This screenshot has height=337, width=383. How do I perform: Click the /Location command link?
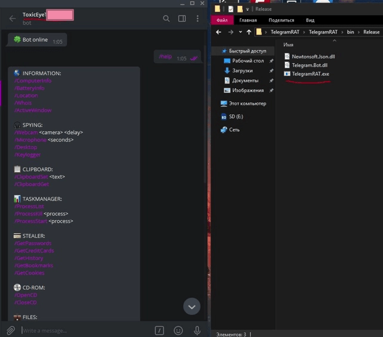coord(26,95)
